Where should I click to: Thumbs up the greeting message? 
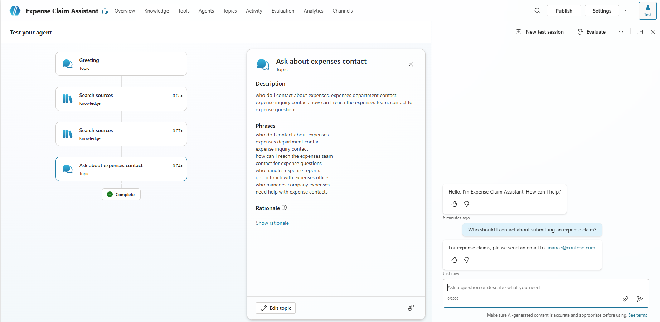454,204
